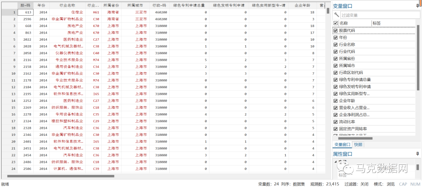The image size is (422, 187).
Task: Click stock code cell 2116
Action: coord(25,60)
